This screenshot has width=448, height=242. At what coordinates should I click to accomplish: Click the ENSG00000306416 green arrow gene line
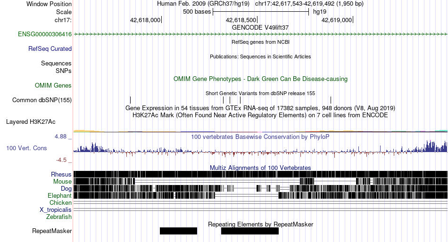[x=260, y=34]
